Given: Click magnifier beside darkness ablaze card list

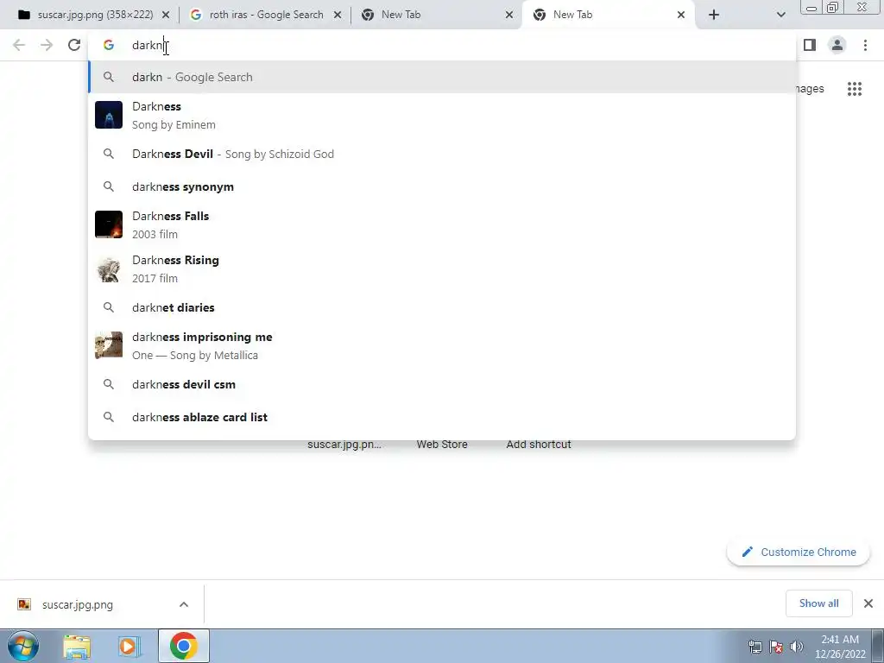Looking at the screenshot, I should (109, 417).
